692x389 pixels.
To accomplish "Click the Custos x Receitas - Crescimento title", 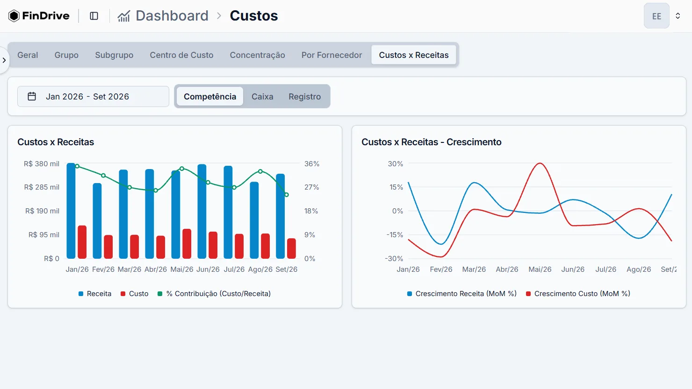I will tap(432, 142).
